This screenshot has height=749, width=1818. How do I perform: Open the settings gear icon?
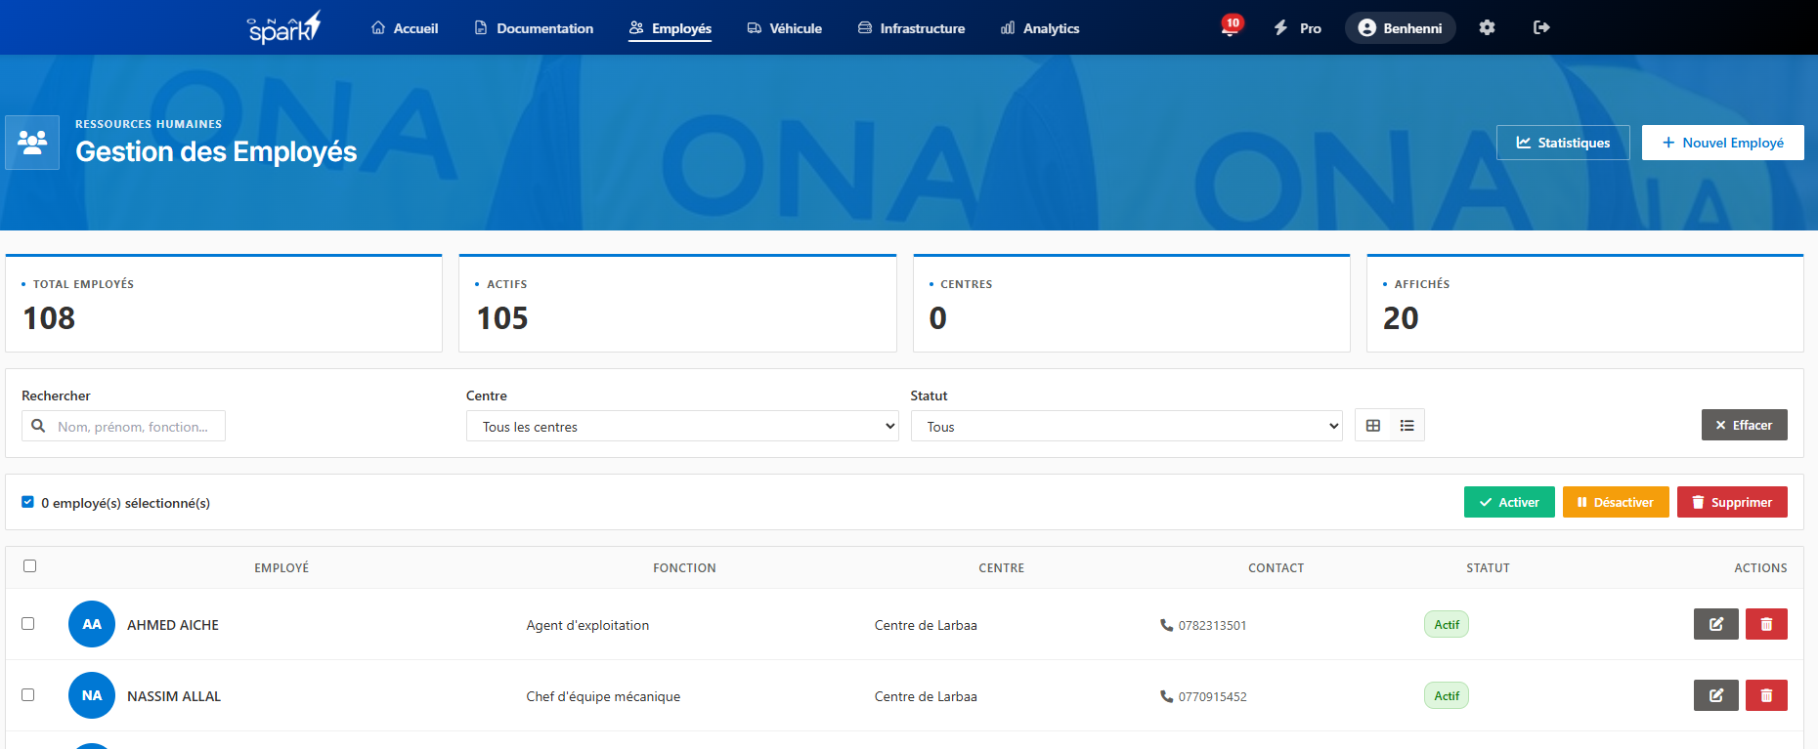coord(1487,27)
